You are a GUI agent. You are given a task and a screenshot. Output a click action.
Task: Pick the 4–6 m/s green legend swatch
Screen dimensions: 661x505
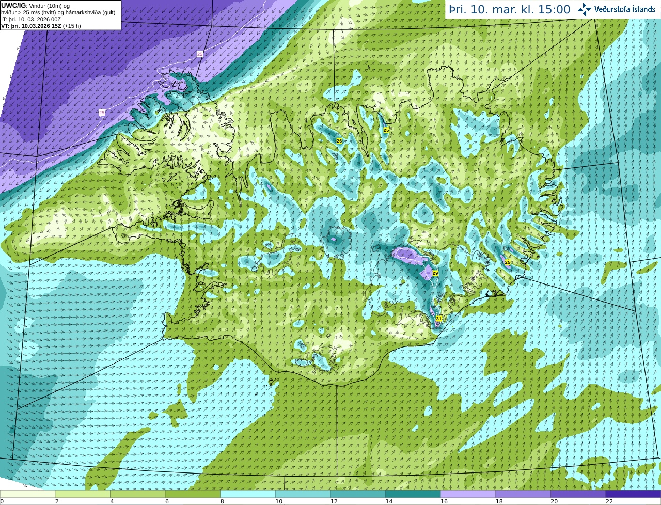[x=137, y=494]
